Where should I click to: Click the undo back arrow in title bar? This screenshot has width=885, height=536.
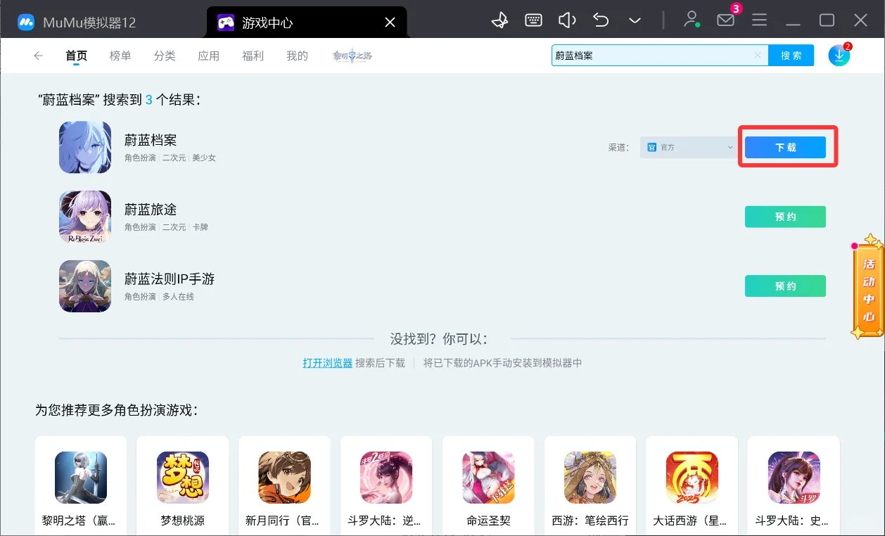tap(601, 20)
